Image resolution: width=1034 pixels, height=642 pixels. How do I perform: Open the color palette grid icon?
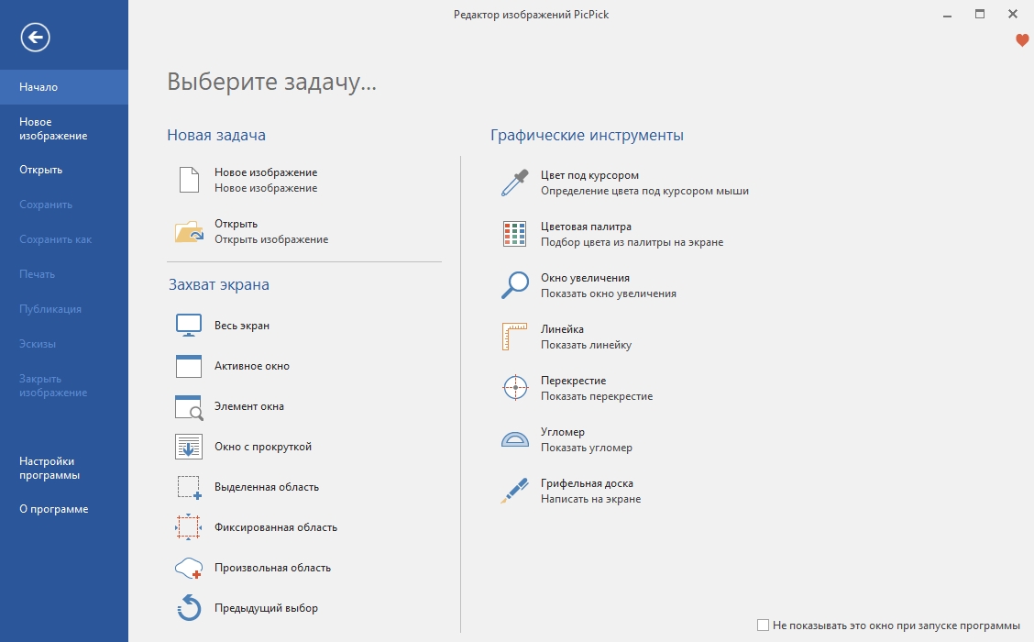[x=515, y=234]
